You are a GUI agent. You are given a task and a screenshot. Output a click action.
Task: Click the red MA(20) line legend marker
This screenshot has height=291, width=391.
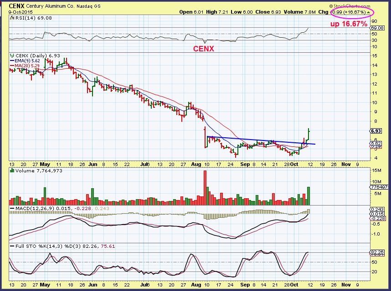click(12, 65)
